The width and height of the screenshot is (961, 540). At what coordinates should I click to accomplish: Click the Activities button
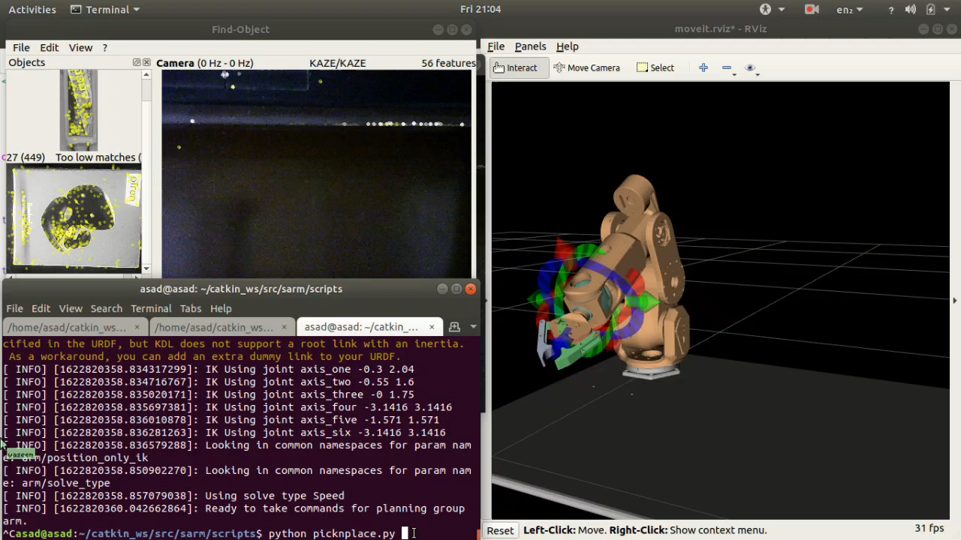coord(32,10)
